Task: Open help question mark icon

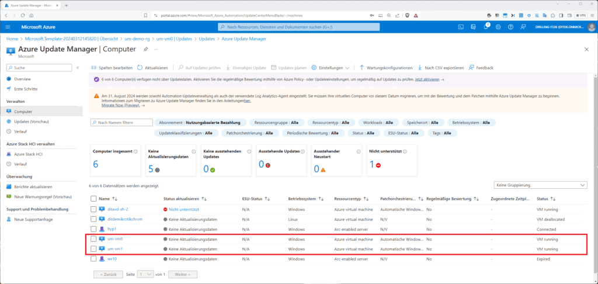Action: [x=510, y=27]
